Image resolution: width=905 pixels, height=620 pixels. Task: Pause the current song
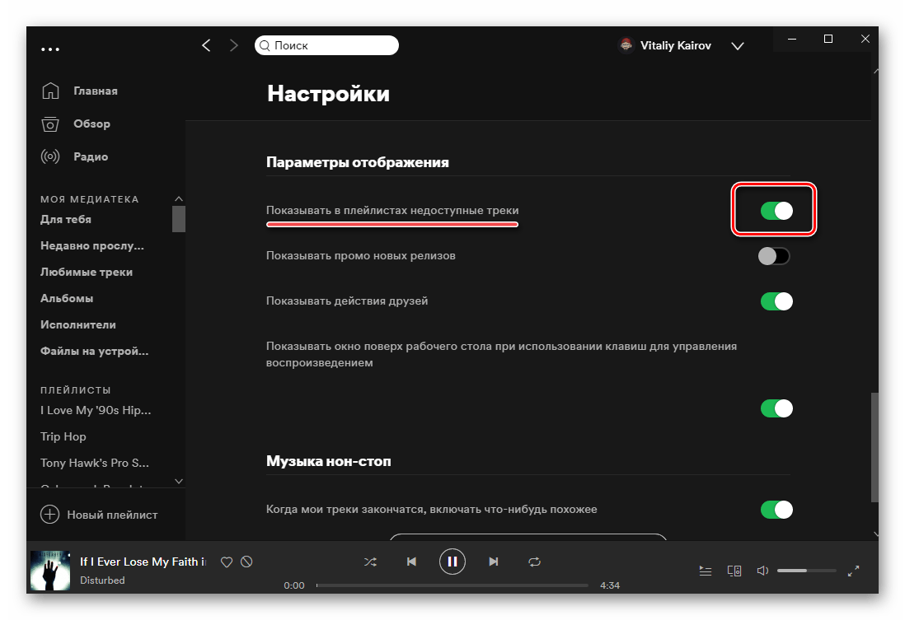point(452,562)
